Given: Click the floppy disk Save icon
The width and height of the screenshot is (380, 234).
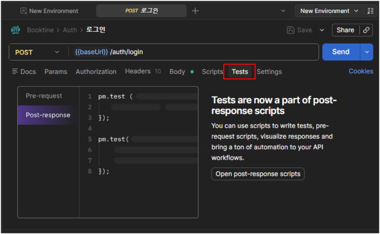Looking at the screenshot, I should 290,30.
